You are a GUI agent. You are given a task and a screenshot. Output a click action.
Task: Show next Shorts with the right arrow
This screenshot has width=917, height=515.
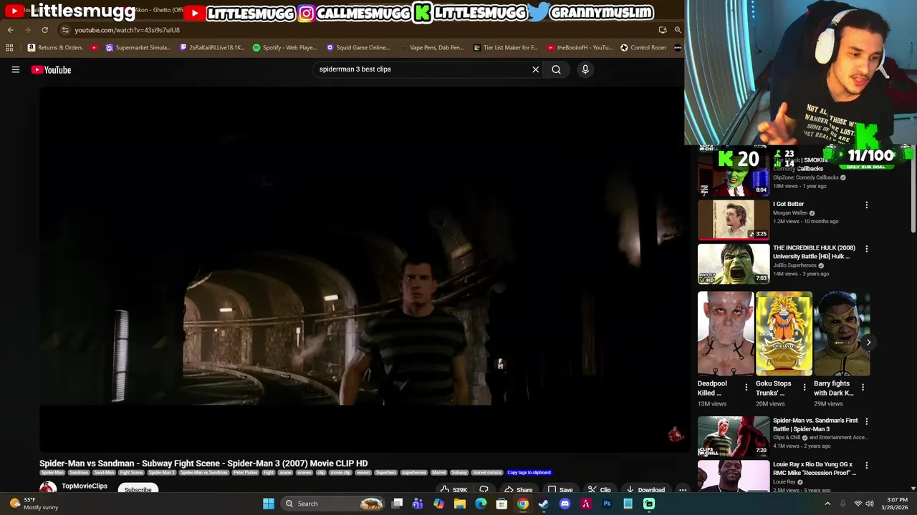pos(868,343)
